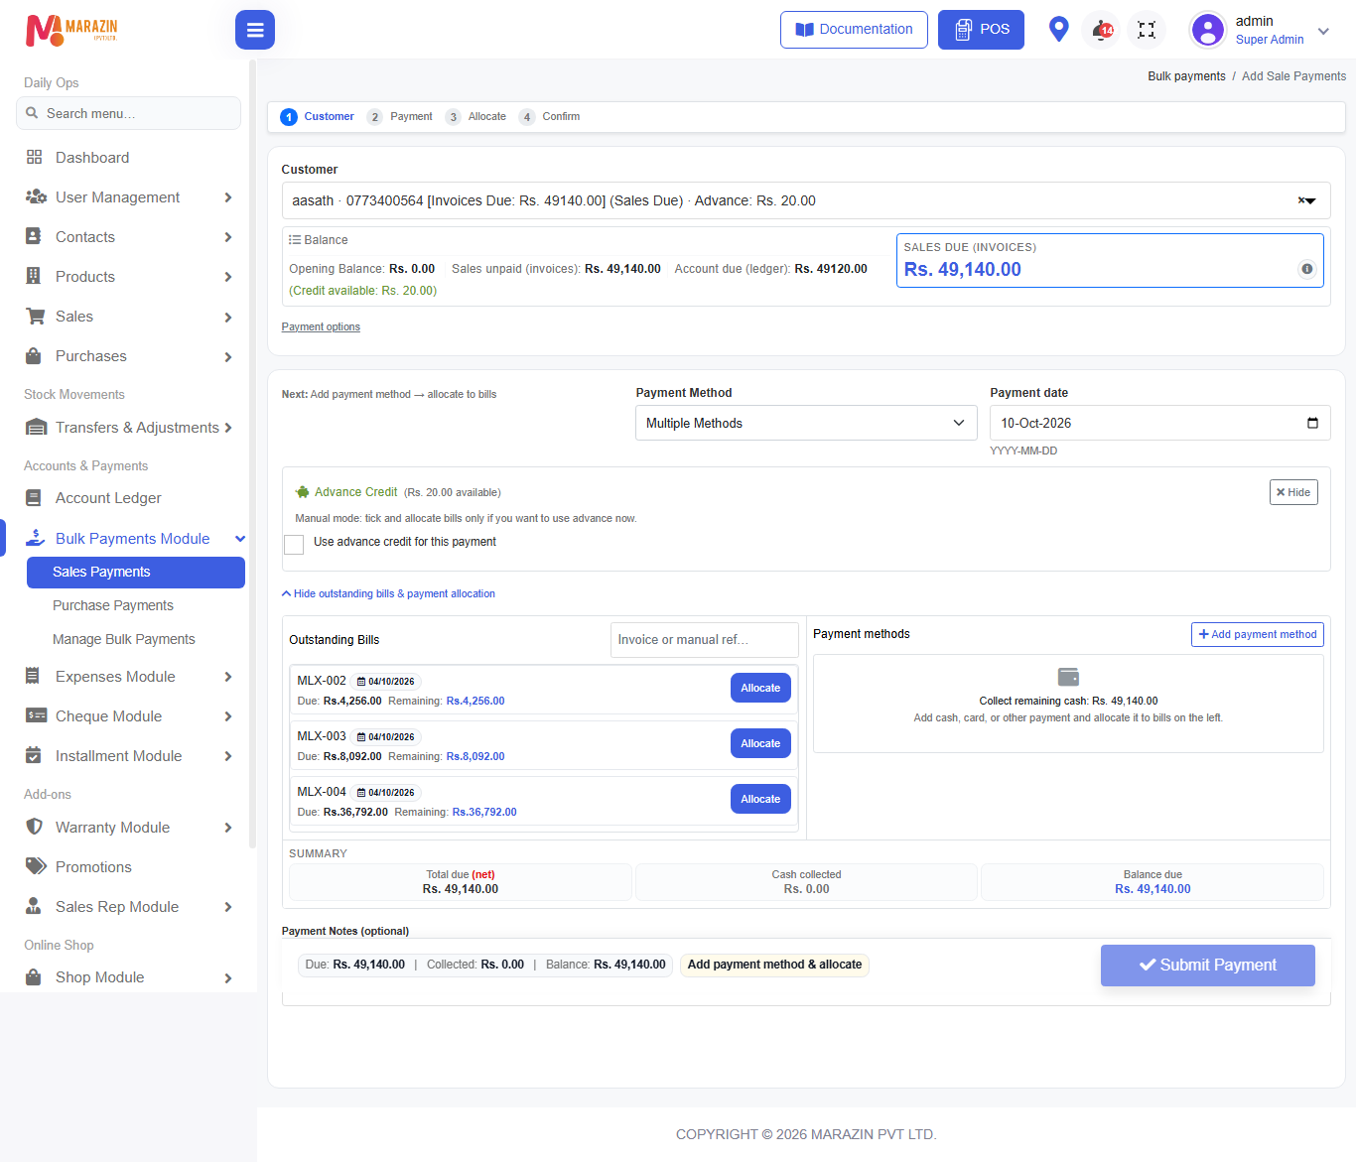1356x1162 pixels.
Task: Click the info icon in Sales Due box
Action: [x=1306, y=269]
